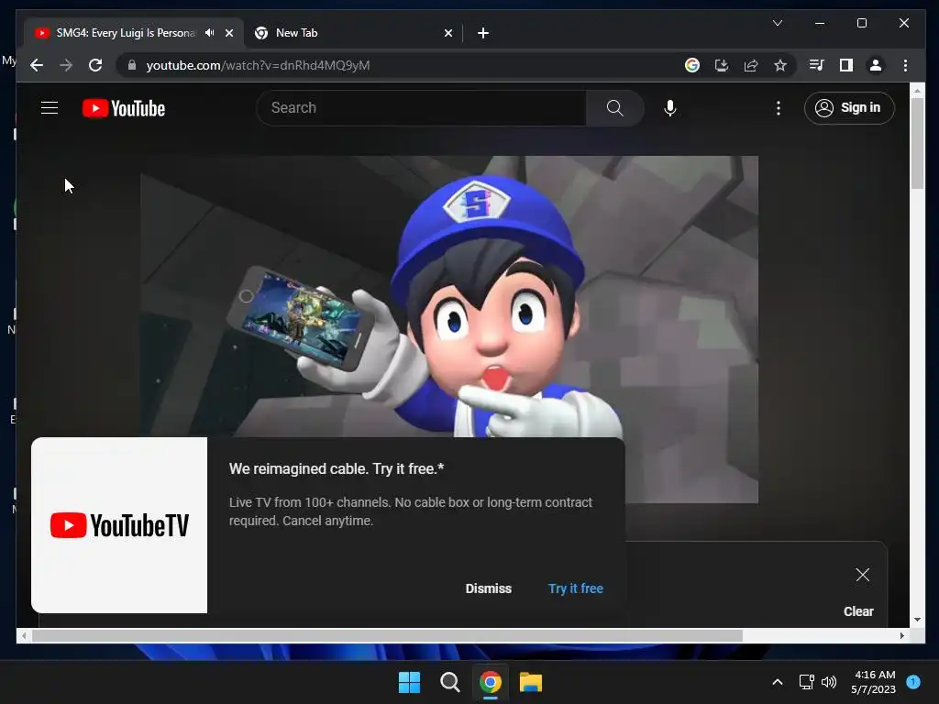
Task: Open the clock showing 4:16 AM
Action: point(874,682)
